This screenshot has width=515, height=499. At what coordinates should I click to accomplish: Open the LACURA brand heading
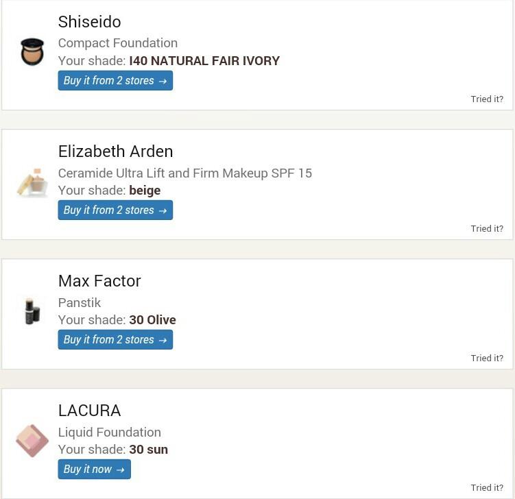[x=89, y=411]
